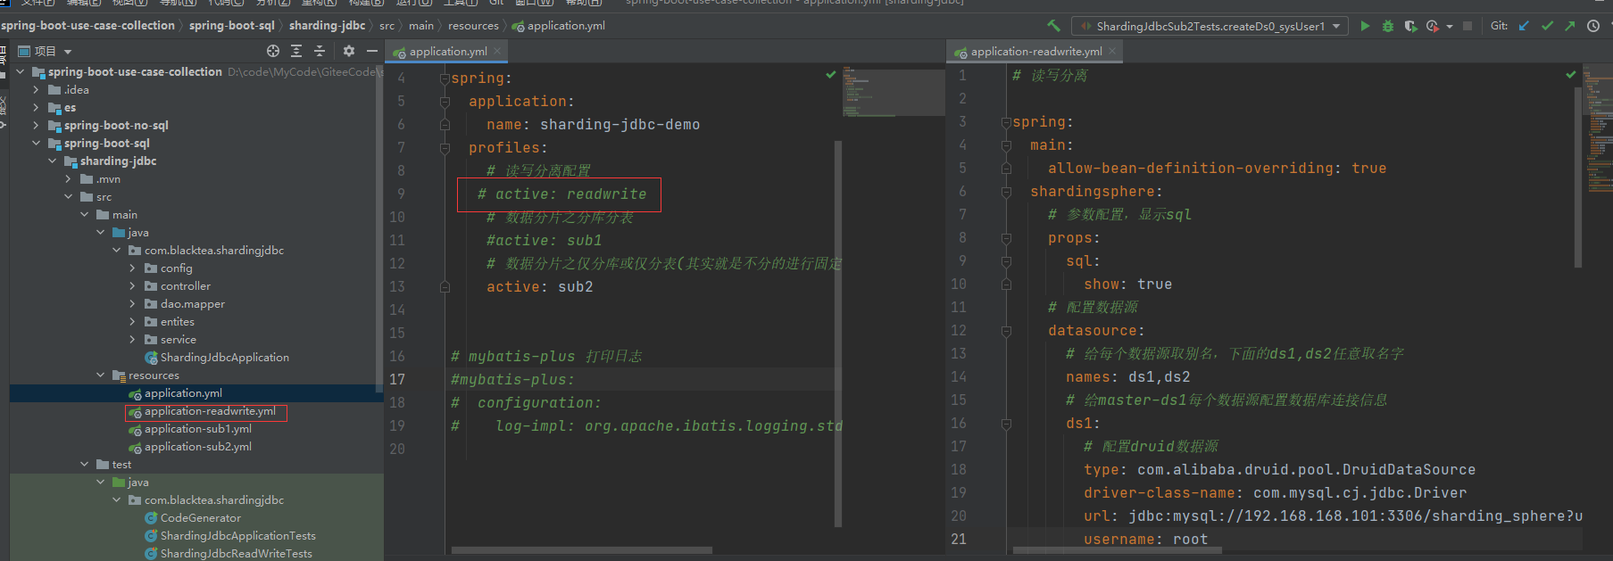Click application-sub2.yml file icon

(136, 448)
